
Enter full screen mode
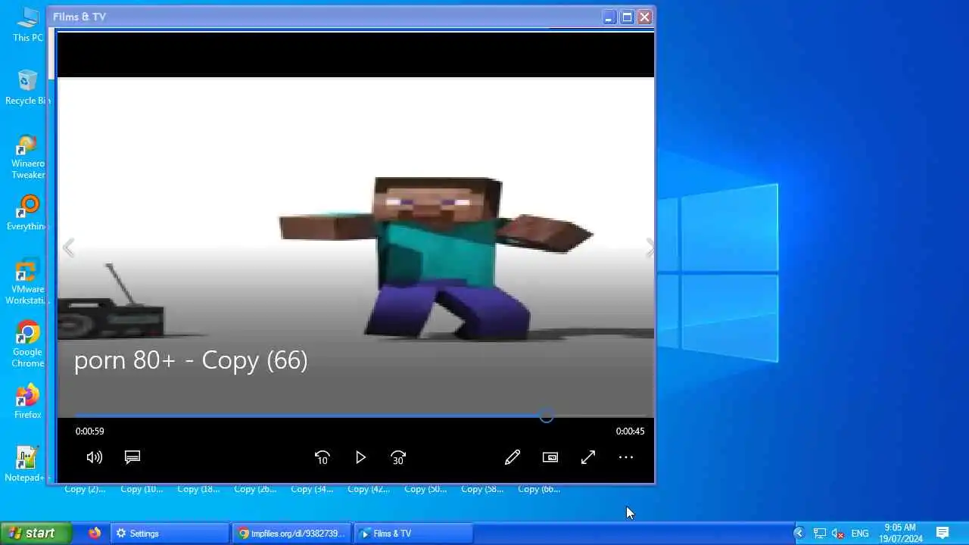(588, 457)
